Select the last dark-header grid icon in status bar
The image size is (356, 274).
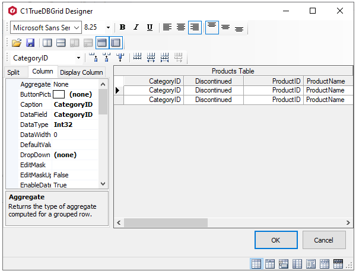pyautogui.click(x=338, y=264)
